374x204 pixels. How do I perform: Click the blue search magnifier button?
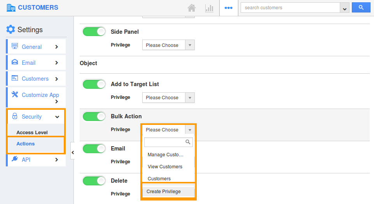tap(361, 8)
